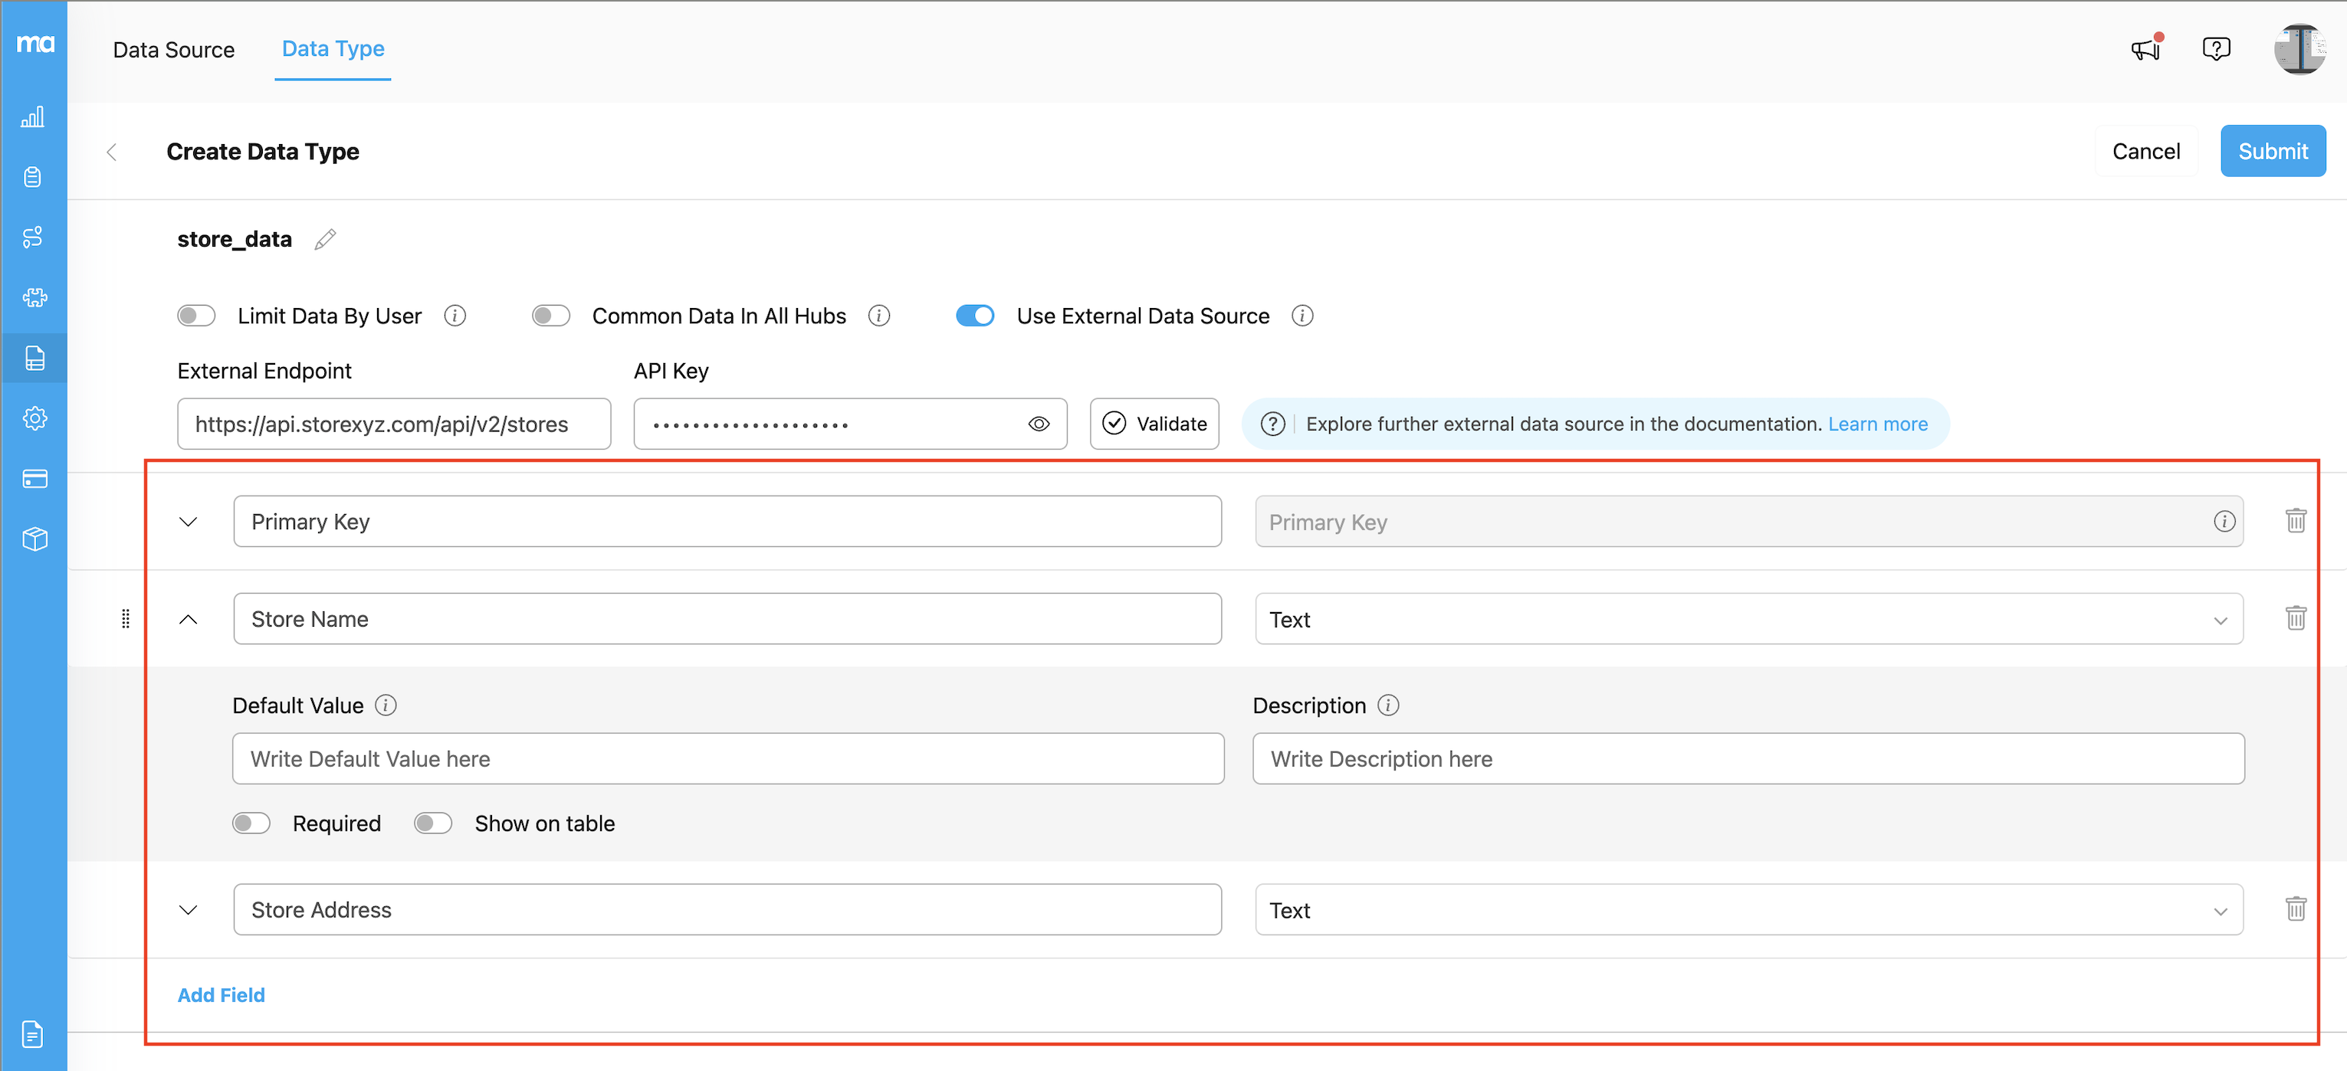Image resolution: width=2347 pixels, height=1071 pixels.
Task: Click the back arrow beside Create Data Type
Action: click(x=112, y=152)
